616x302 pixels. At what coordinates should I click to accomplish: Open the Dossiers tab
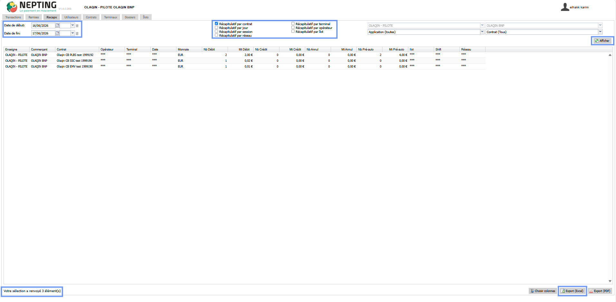click(x=130, y=17)
